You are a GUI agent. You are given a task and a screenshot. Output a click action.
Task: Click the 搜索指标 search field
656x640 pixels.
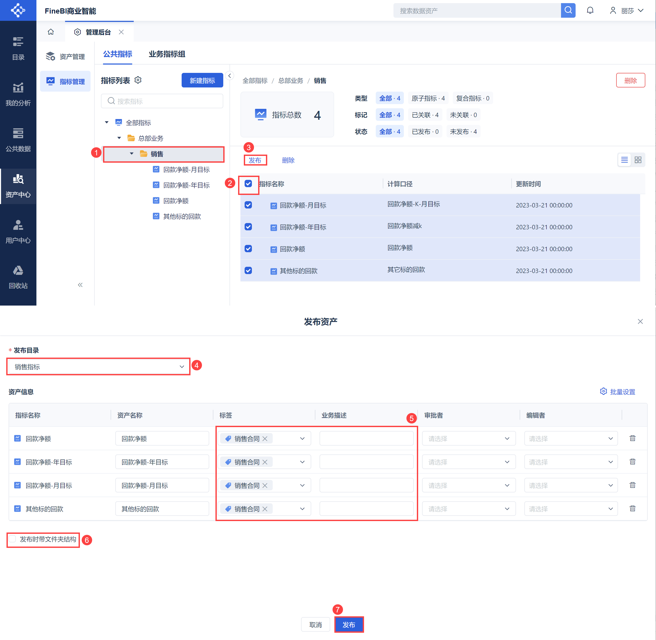pyautogui.click(x=162, y=101)
